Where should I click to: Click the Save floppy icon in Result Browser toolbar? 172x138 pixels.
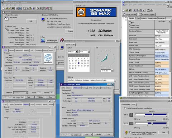(x=130, y=10)
